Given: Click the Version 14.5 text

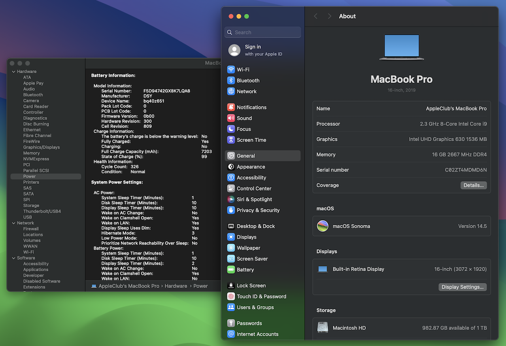Looking at the screenshot, I should pyautogui.click(x=472, y=226).
